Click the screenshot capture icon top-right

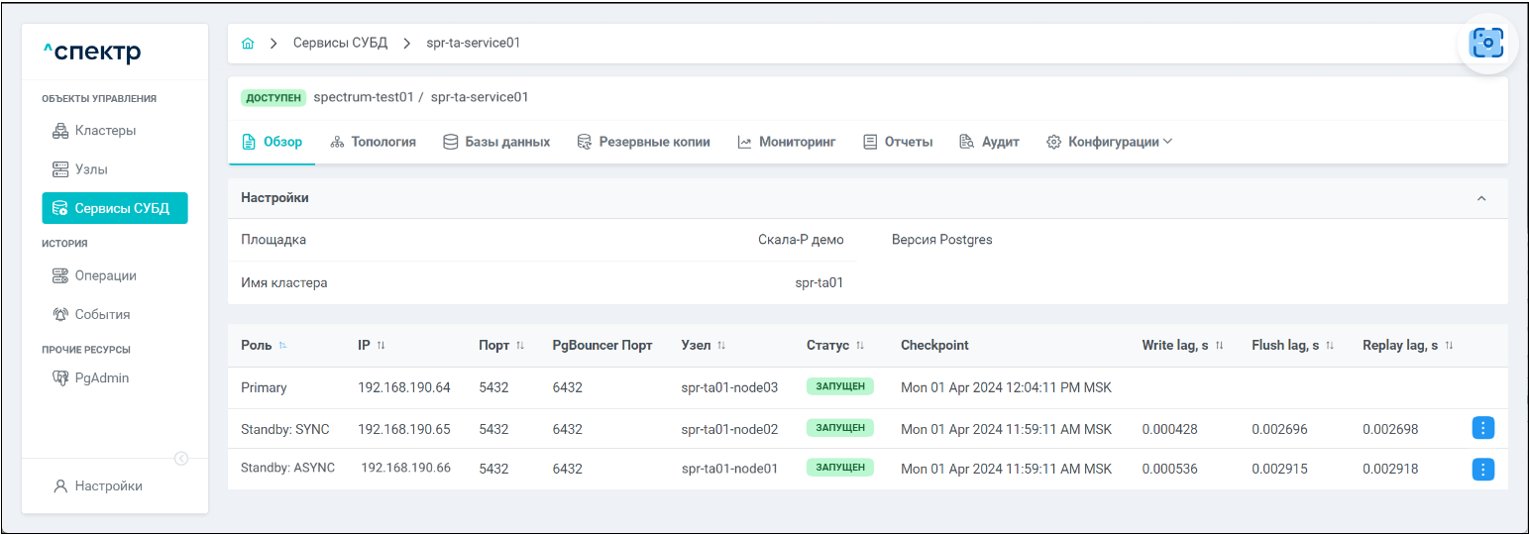1486,43
